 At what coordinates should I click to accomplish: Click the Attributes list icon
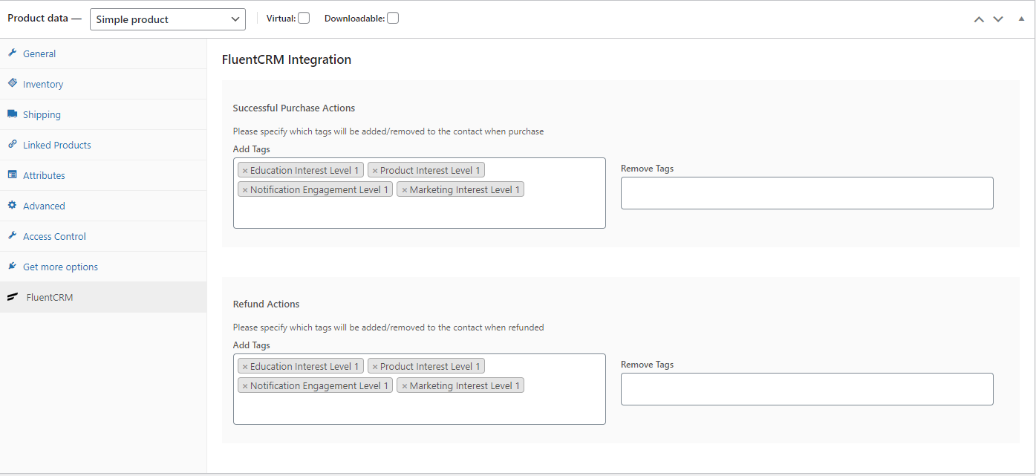pos(12,175)
